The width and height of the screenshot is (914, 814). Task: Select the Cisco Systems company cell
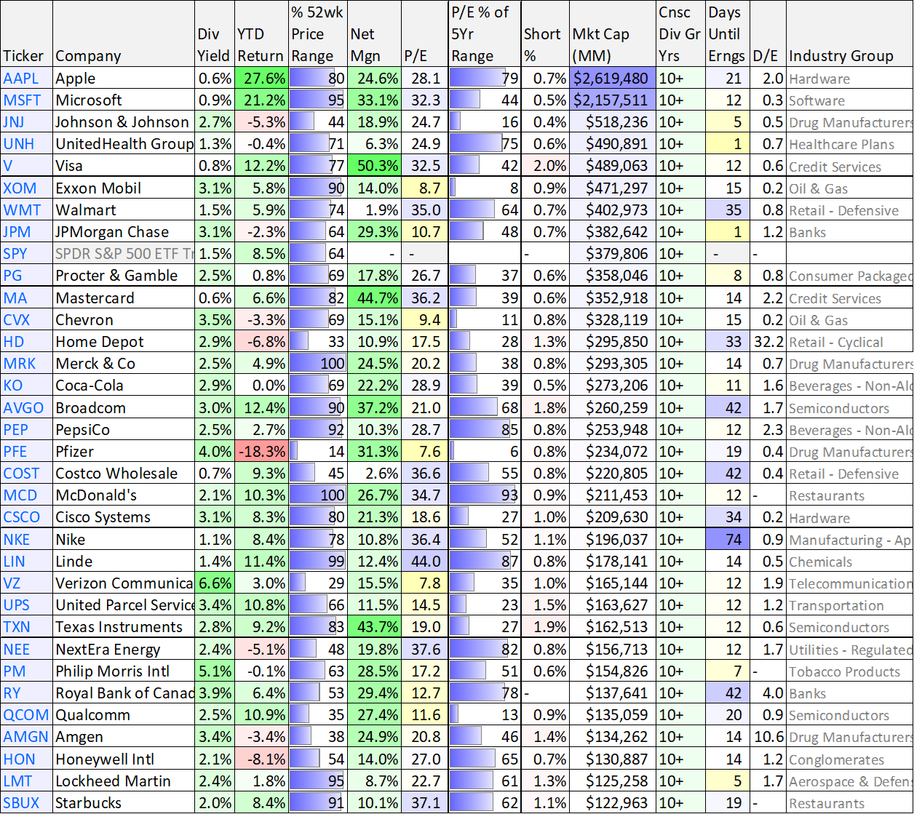[x=123, y=517]
